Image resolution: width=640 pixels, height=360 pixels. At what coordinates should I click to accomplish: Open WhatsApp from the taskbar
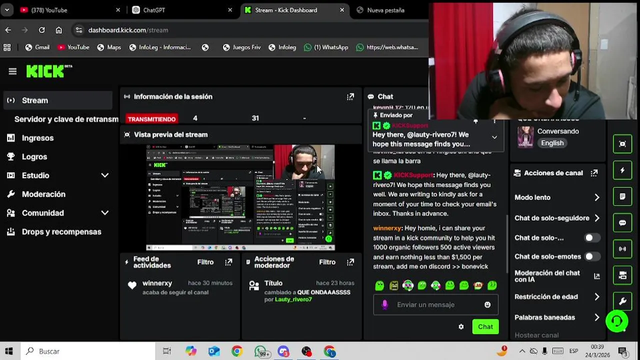click(x=260, y=351)
